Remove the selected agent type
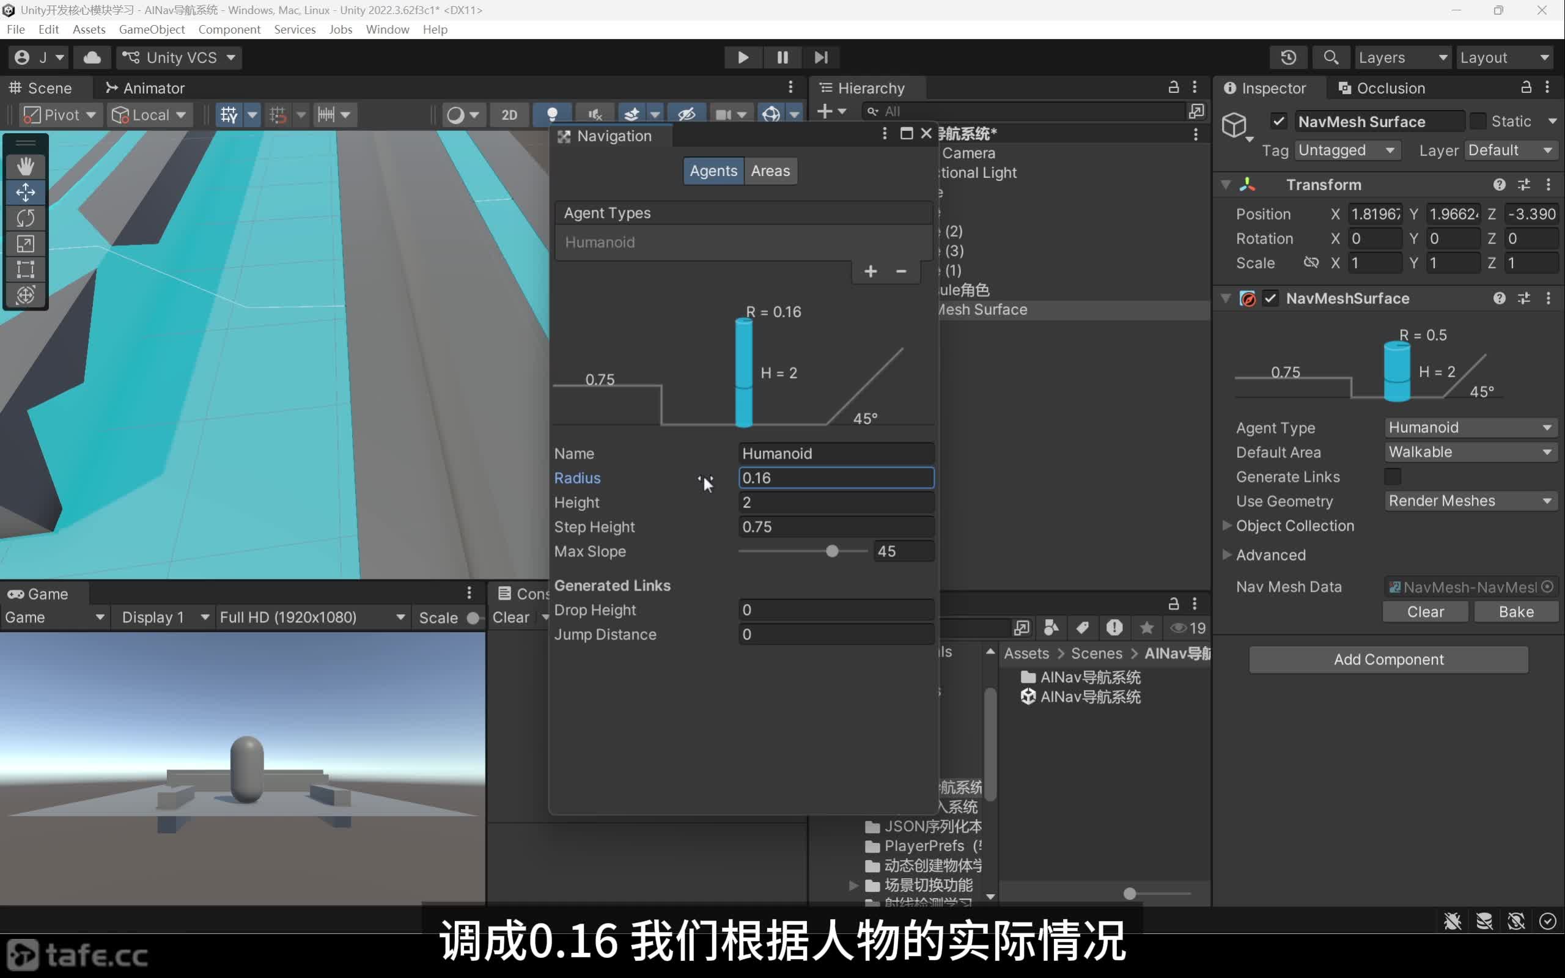The height and width of the screenshot is (978, 1565). pos(901,271)
